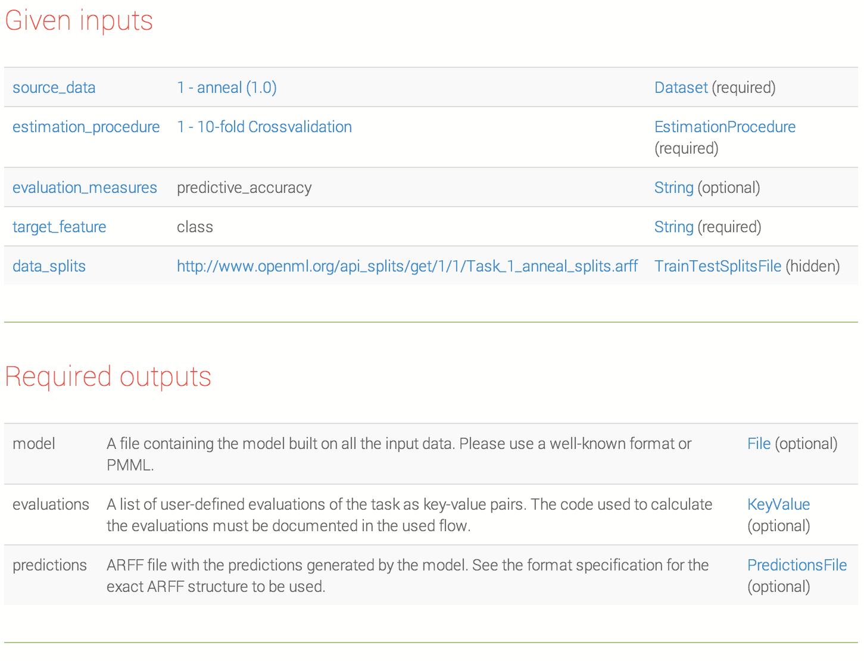Follow the PredictionsFile type link

pos(797,565)
